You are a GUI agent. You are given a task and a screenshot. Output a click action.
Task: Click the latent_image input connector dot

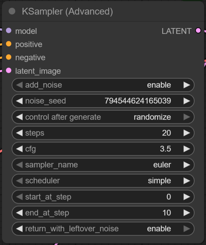point(9,71)
